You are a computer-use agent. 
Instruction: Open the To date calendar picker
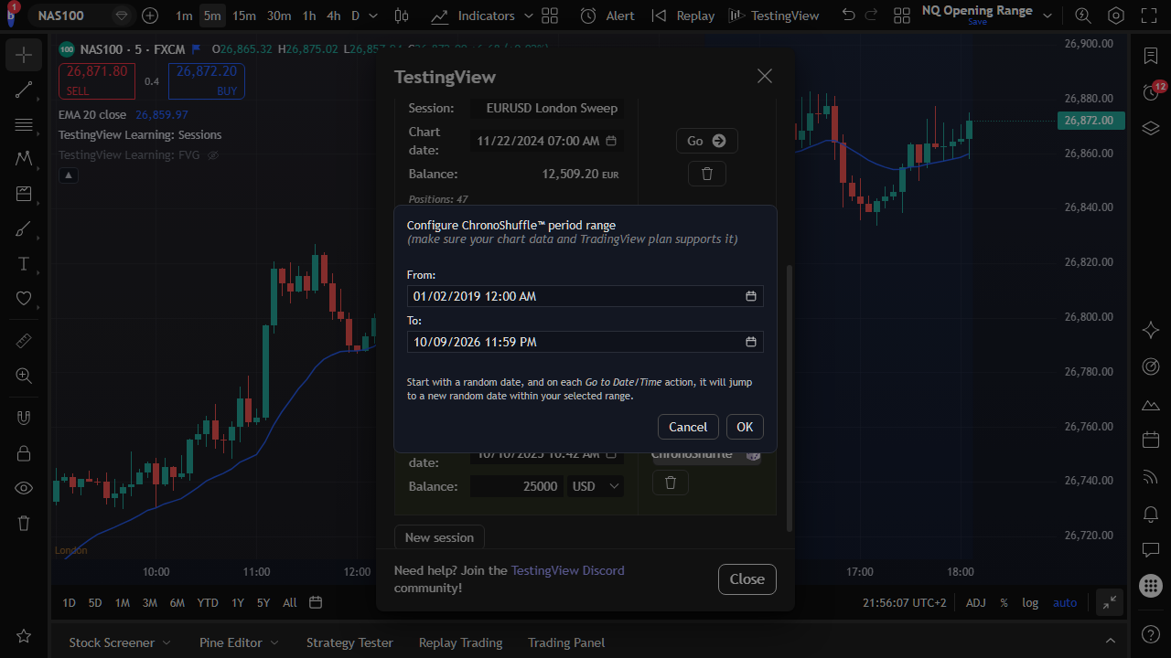[750, 342]
